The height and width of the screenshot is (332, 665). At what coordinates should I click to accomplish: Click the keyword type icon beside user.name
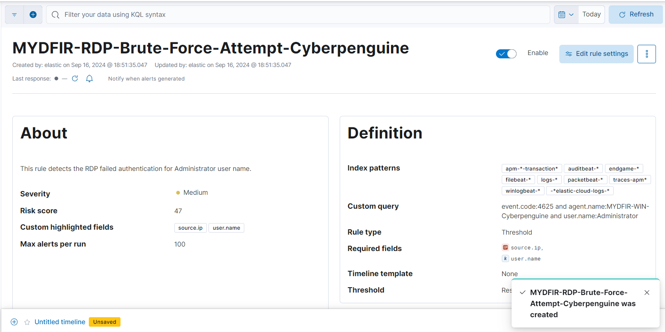(x=505, y=258)
